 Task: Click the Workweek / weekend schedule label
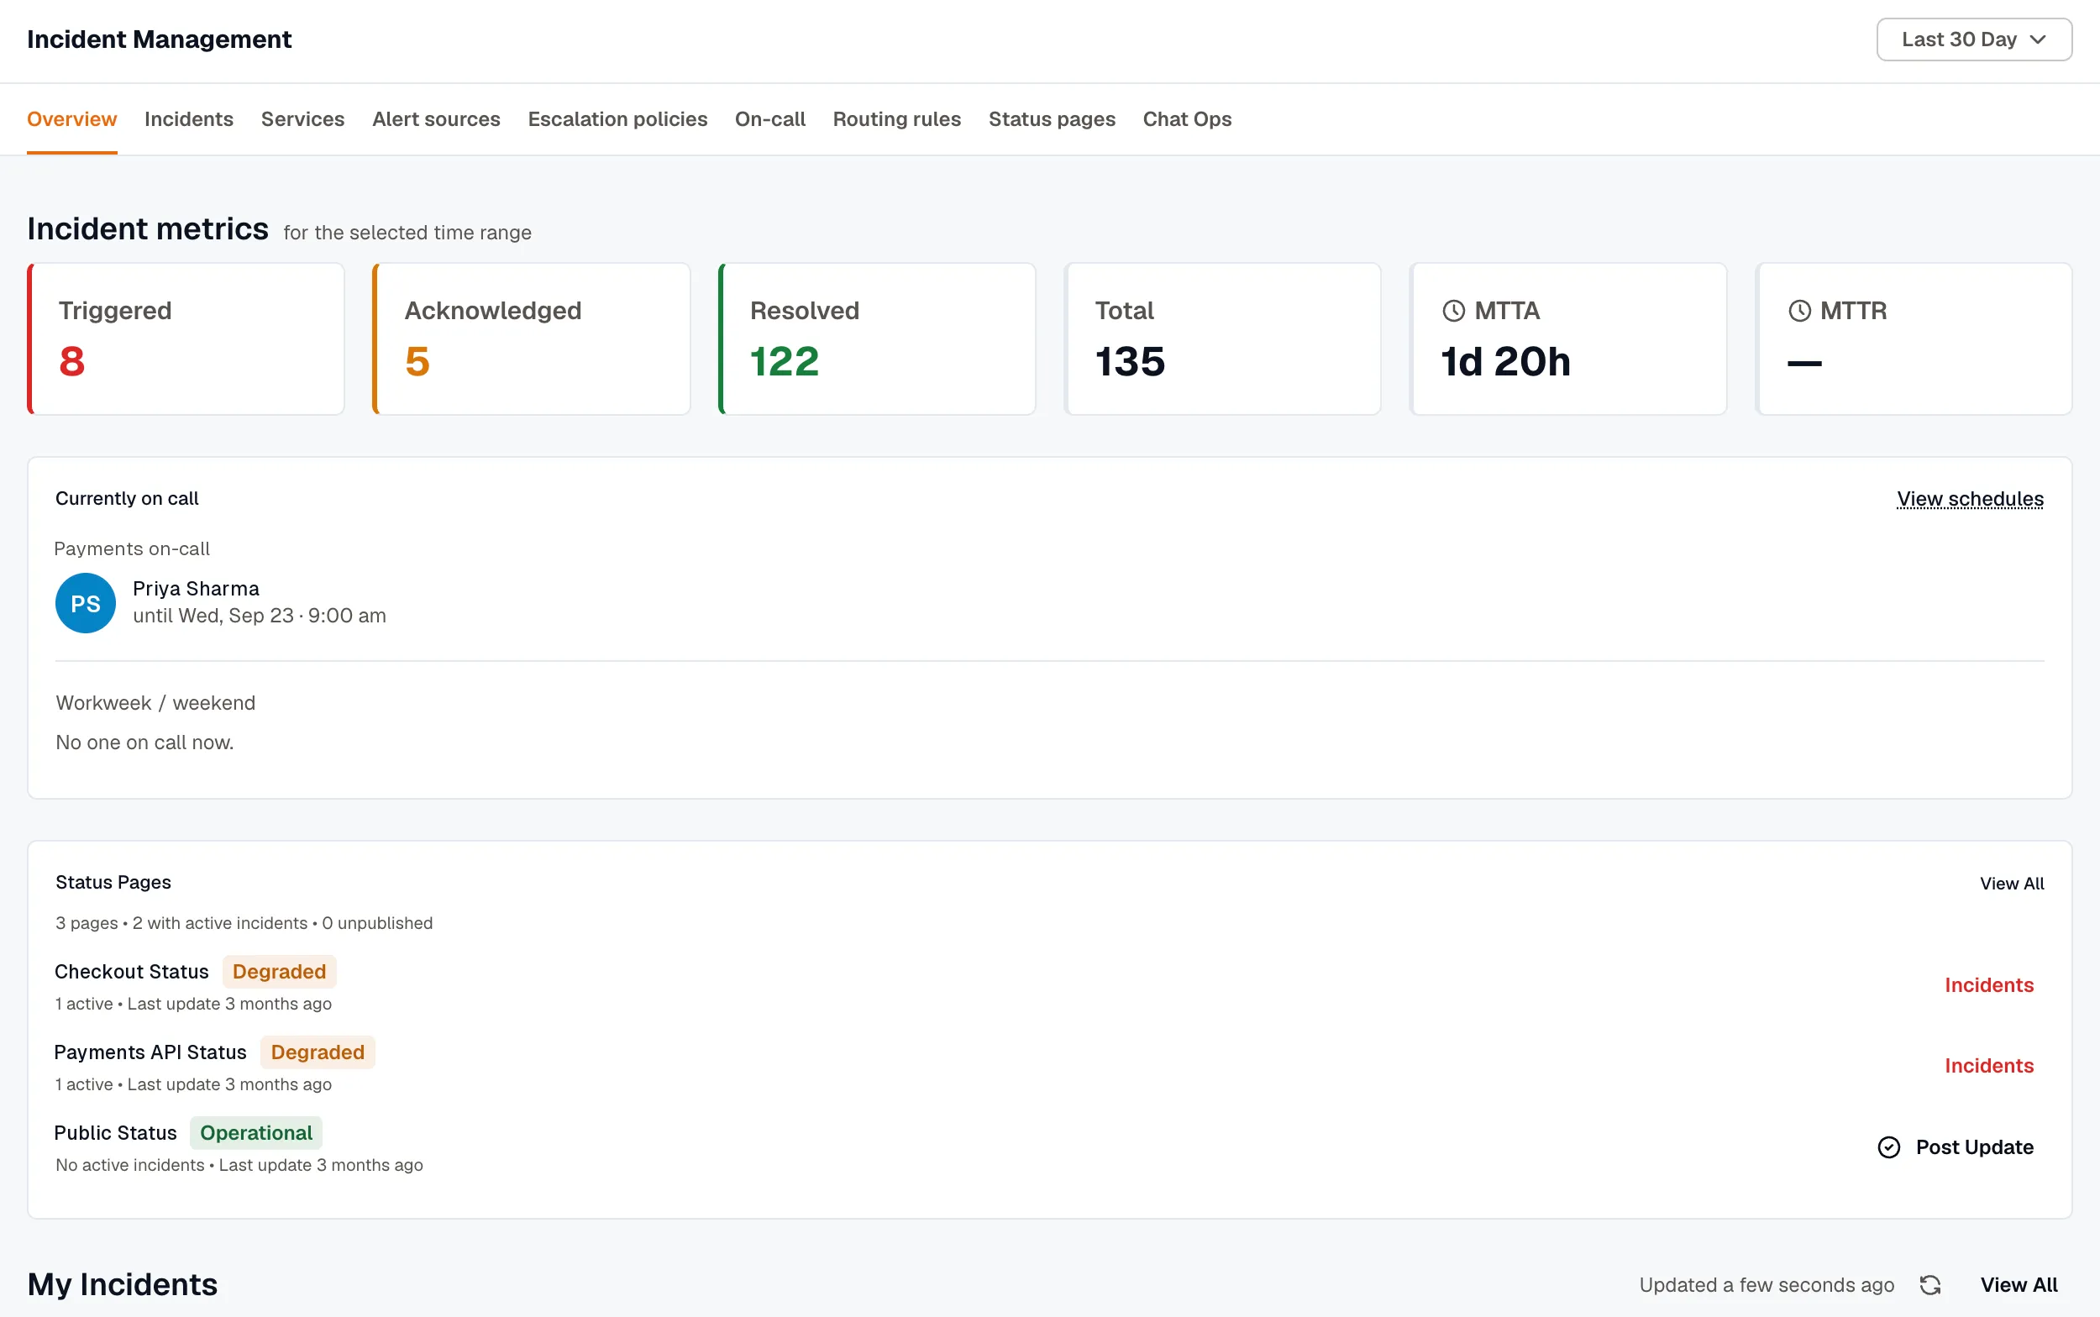pyautogui.click(x=155, y=703)
